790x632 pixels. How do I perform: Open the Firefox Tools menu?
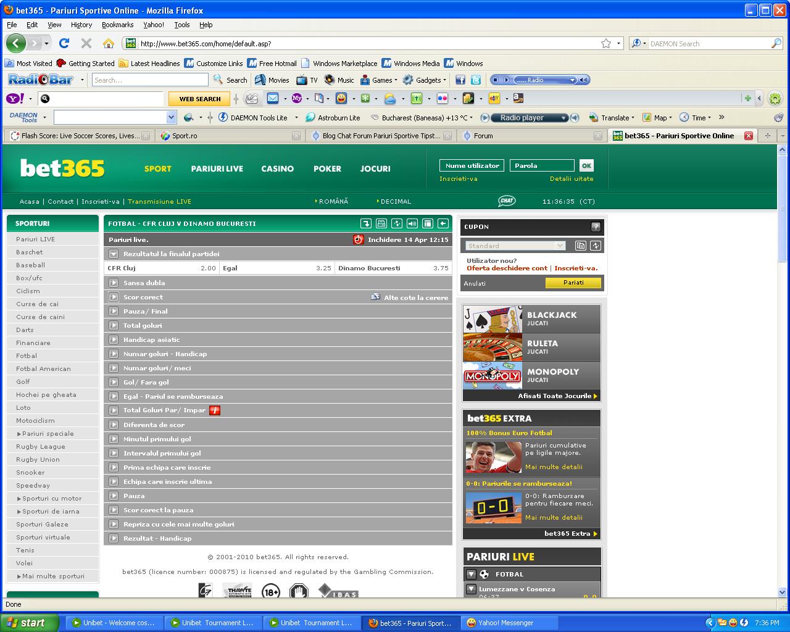[182, 25]
